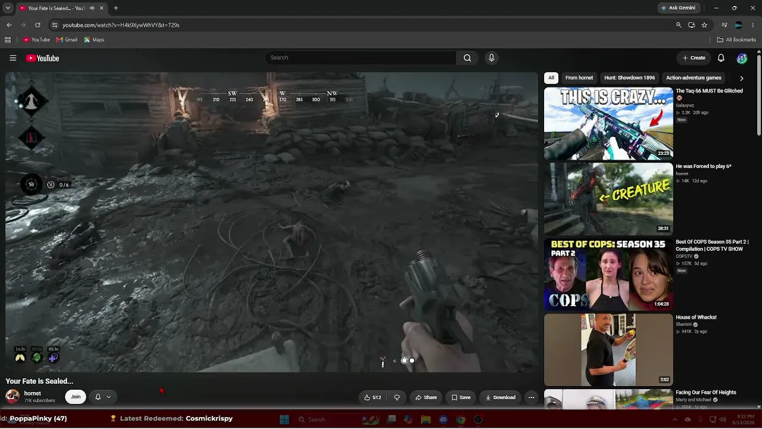Go to YouTube home via the logo

coord(42,58)
